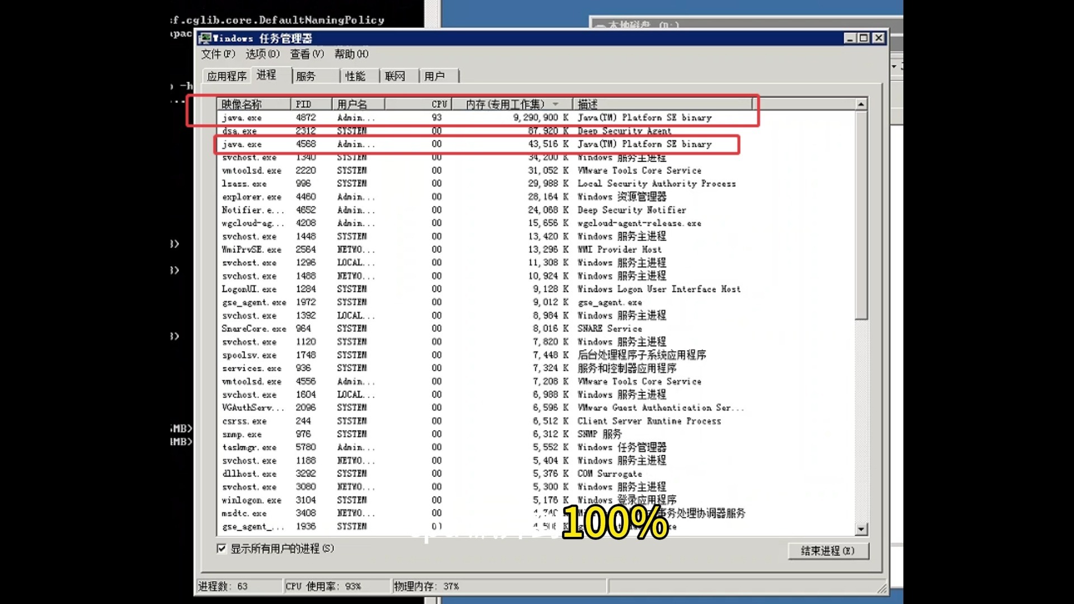
Task: Select the lsass.exe process
Action: click(x=486, y=183)
